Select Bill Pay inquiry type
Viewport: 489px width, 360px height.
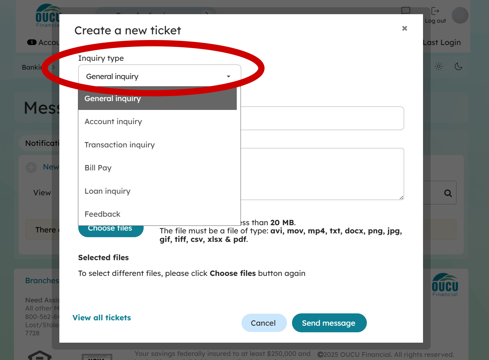[x=98, y=168]
